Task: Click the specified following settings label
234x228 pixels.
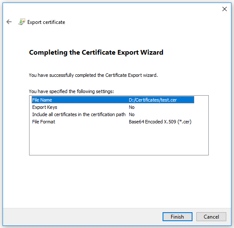Action: (71, 91)
